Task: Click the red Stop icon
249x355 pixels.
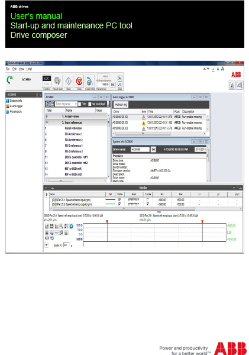Action: tap(79, 81)
